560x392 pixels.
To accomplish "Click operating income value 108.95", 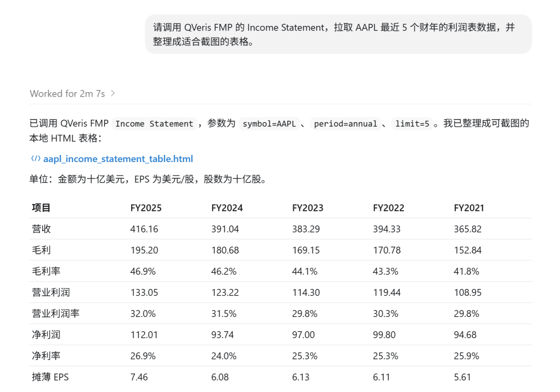I will pyautogui.click(x=468, y=293).
